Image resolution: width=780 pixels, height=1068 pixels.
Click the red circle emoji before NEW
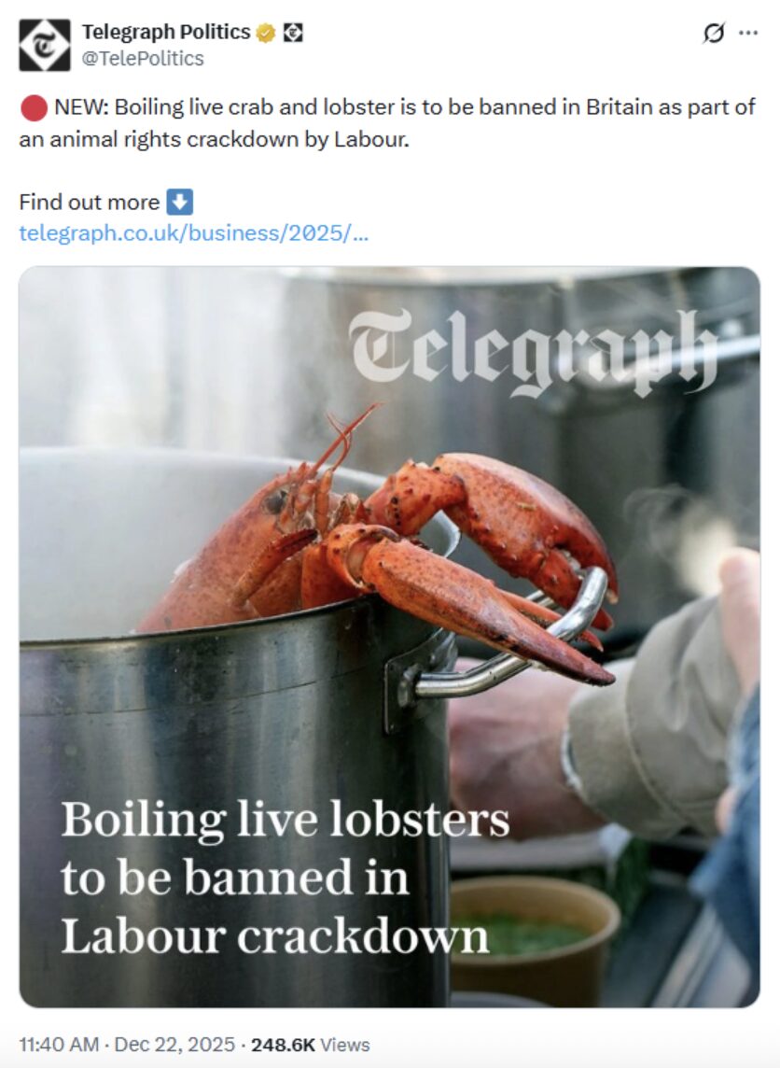click(34, 107)
